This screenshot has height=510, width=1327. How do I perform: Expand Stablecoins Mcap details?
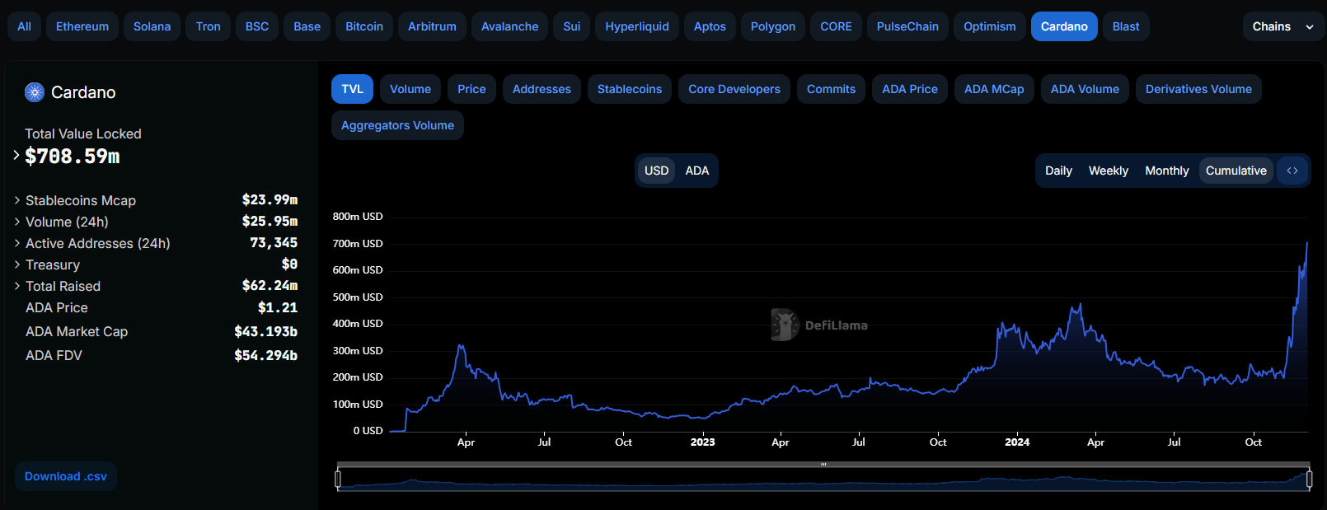(x=17, y=200)
